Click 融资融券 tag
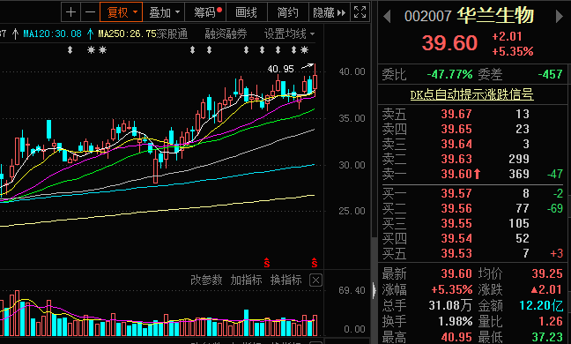 coord(226,34)
